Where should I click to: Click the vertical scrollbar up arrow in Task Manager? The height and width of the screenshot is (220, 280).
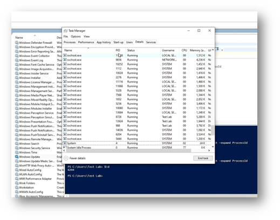(x=213, y=50)
